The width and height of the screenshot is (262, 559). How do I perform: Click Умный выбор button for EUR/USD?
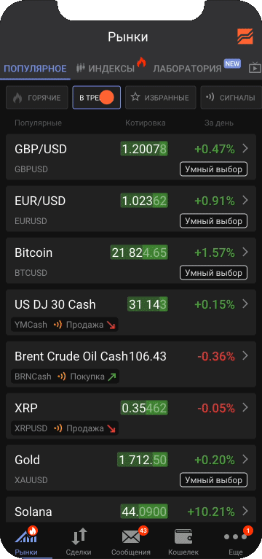coord(213,221)
